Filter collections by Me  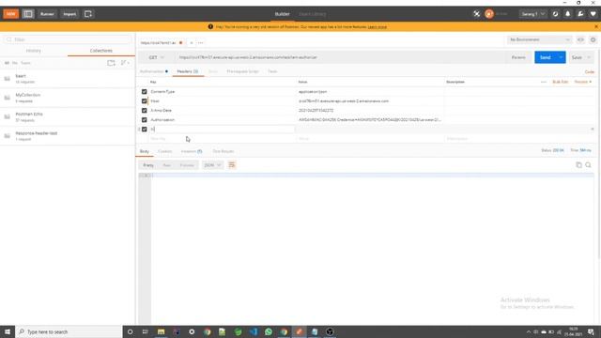(x=15, y=63)
